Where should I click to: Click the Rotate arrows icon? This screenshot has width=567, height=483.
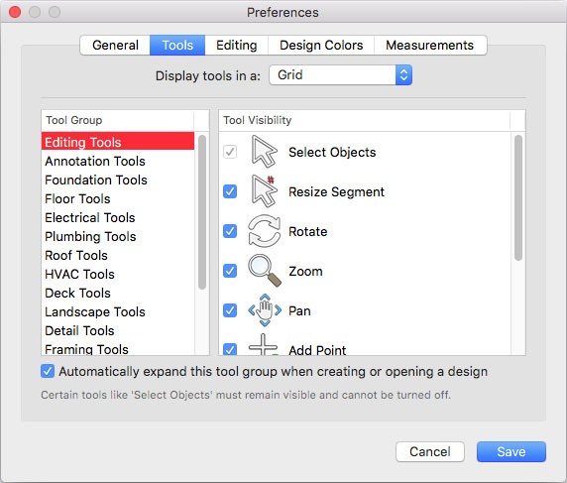265,231
